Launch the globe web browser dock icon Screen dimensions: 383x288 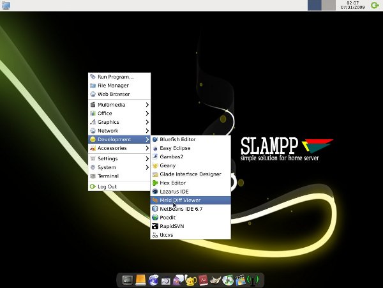tap(153, 280)
